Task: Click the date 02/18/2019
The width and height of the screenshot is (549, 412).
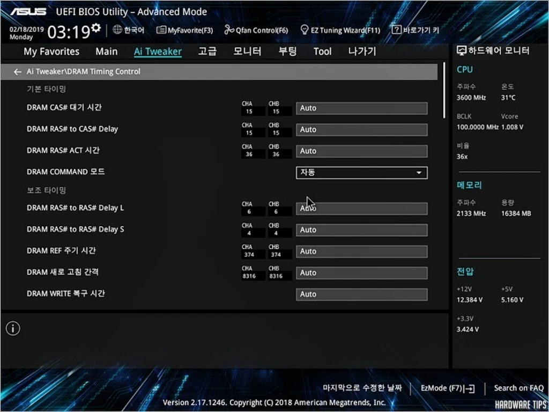Action: 27,29
